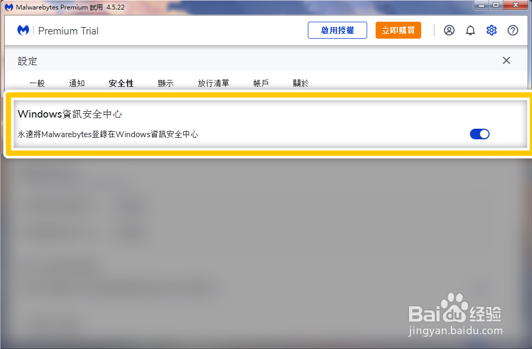Click the Windows資訊安全中心 heading
Screen dimensions: 532x349
pyautogui.click(x=69, y=114)
